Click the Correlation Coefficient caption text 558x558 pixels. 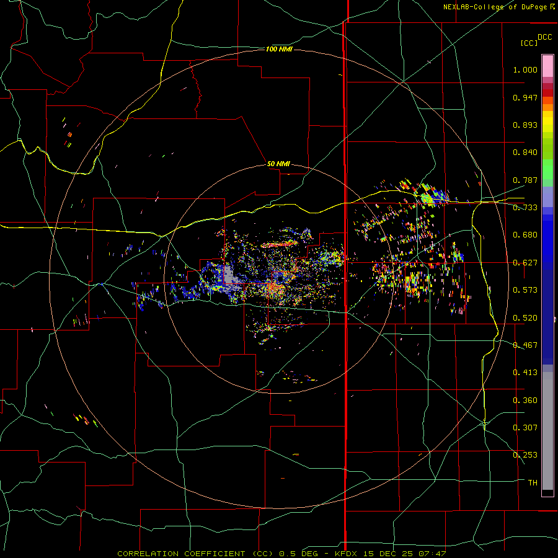[195, 554]
